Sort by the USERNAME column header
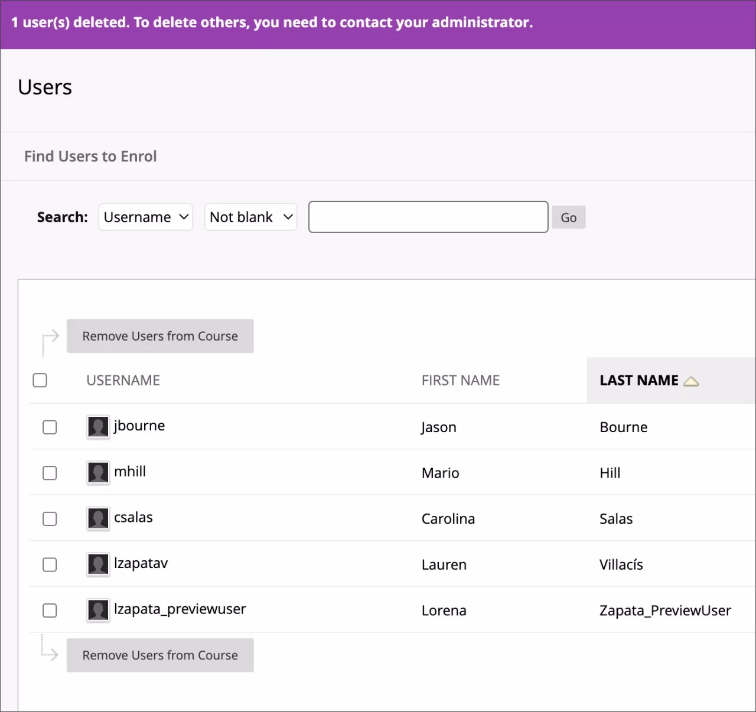 pos(123,380)
